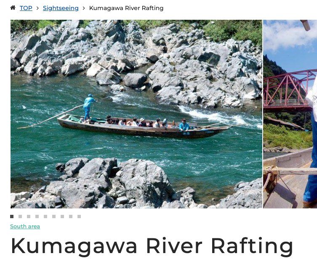Click the boatman in the main photo
The image size is (317, 264).
[x=88, y=107]
